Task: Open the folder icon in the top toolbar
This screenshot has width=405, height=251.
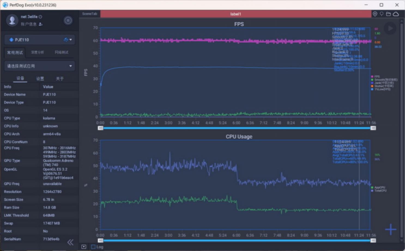Action: [388, 14]
